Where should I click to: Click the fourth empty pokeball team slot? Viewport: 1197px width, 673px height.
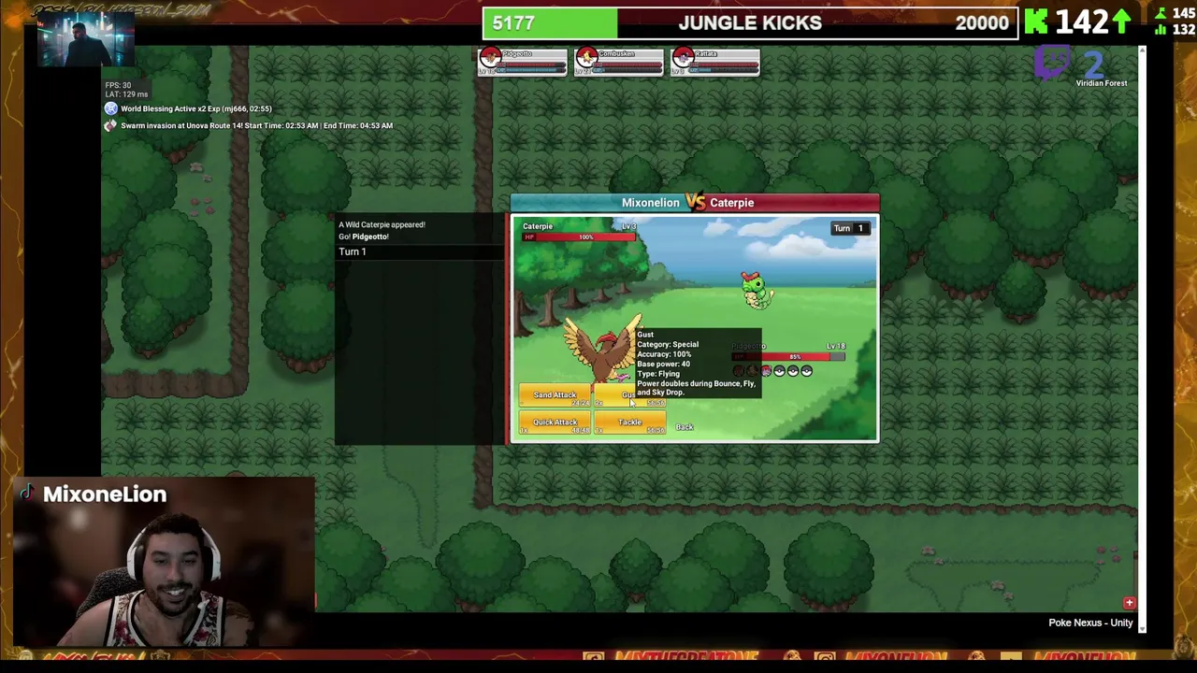(x=779, y=371)
